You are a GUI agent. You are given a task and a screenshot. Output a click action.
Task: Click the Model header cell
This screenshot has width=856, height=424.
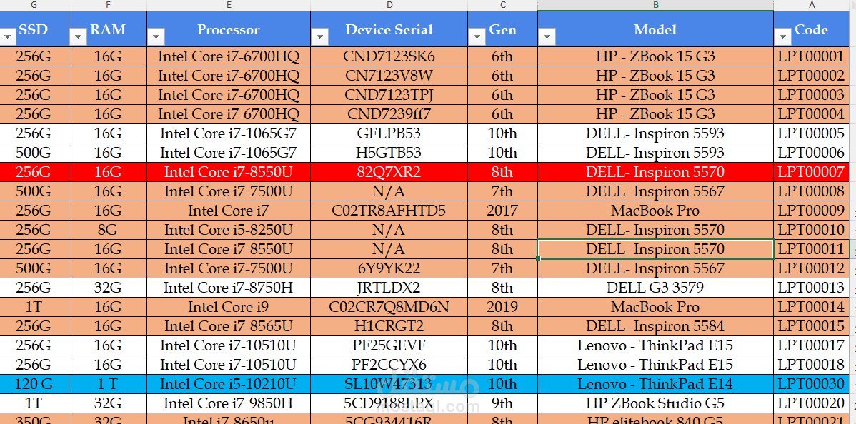[656, 29]
